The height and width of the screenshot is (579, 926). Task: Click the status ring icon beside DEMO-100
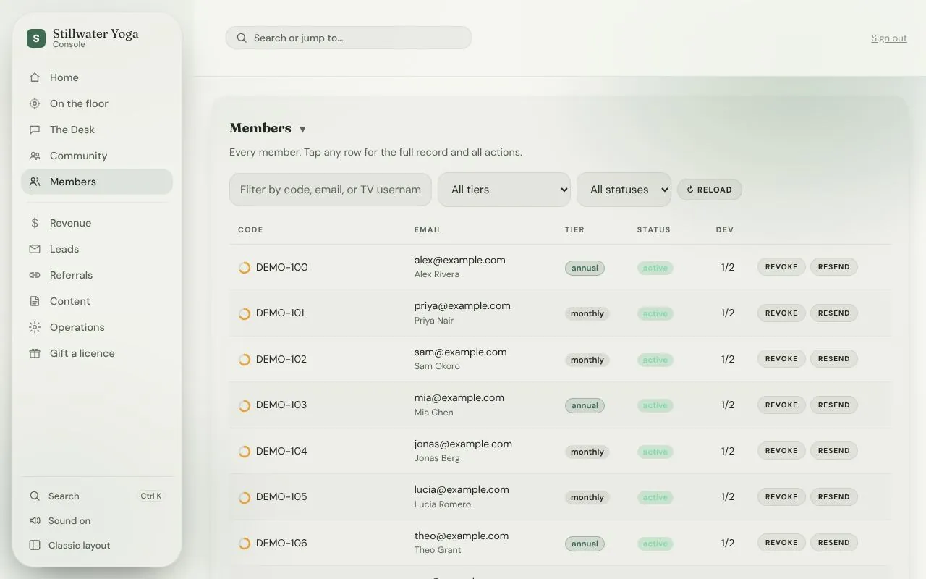click(245, 268)
